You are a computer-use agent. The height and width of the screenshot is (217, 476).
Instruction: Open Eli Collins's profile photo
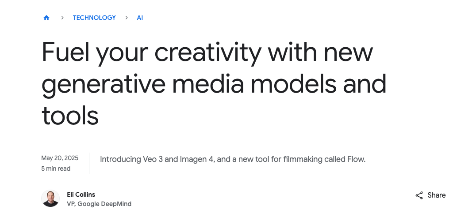point(50,198)
